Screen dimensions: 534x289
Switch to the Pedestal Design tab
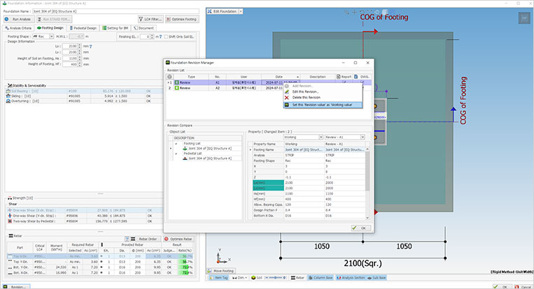click(x=83, y=28)
